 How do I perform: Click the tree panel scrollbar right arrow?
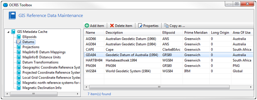(78, 94)
